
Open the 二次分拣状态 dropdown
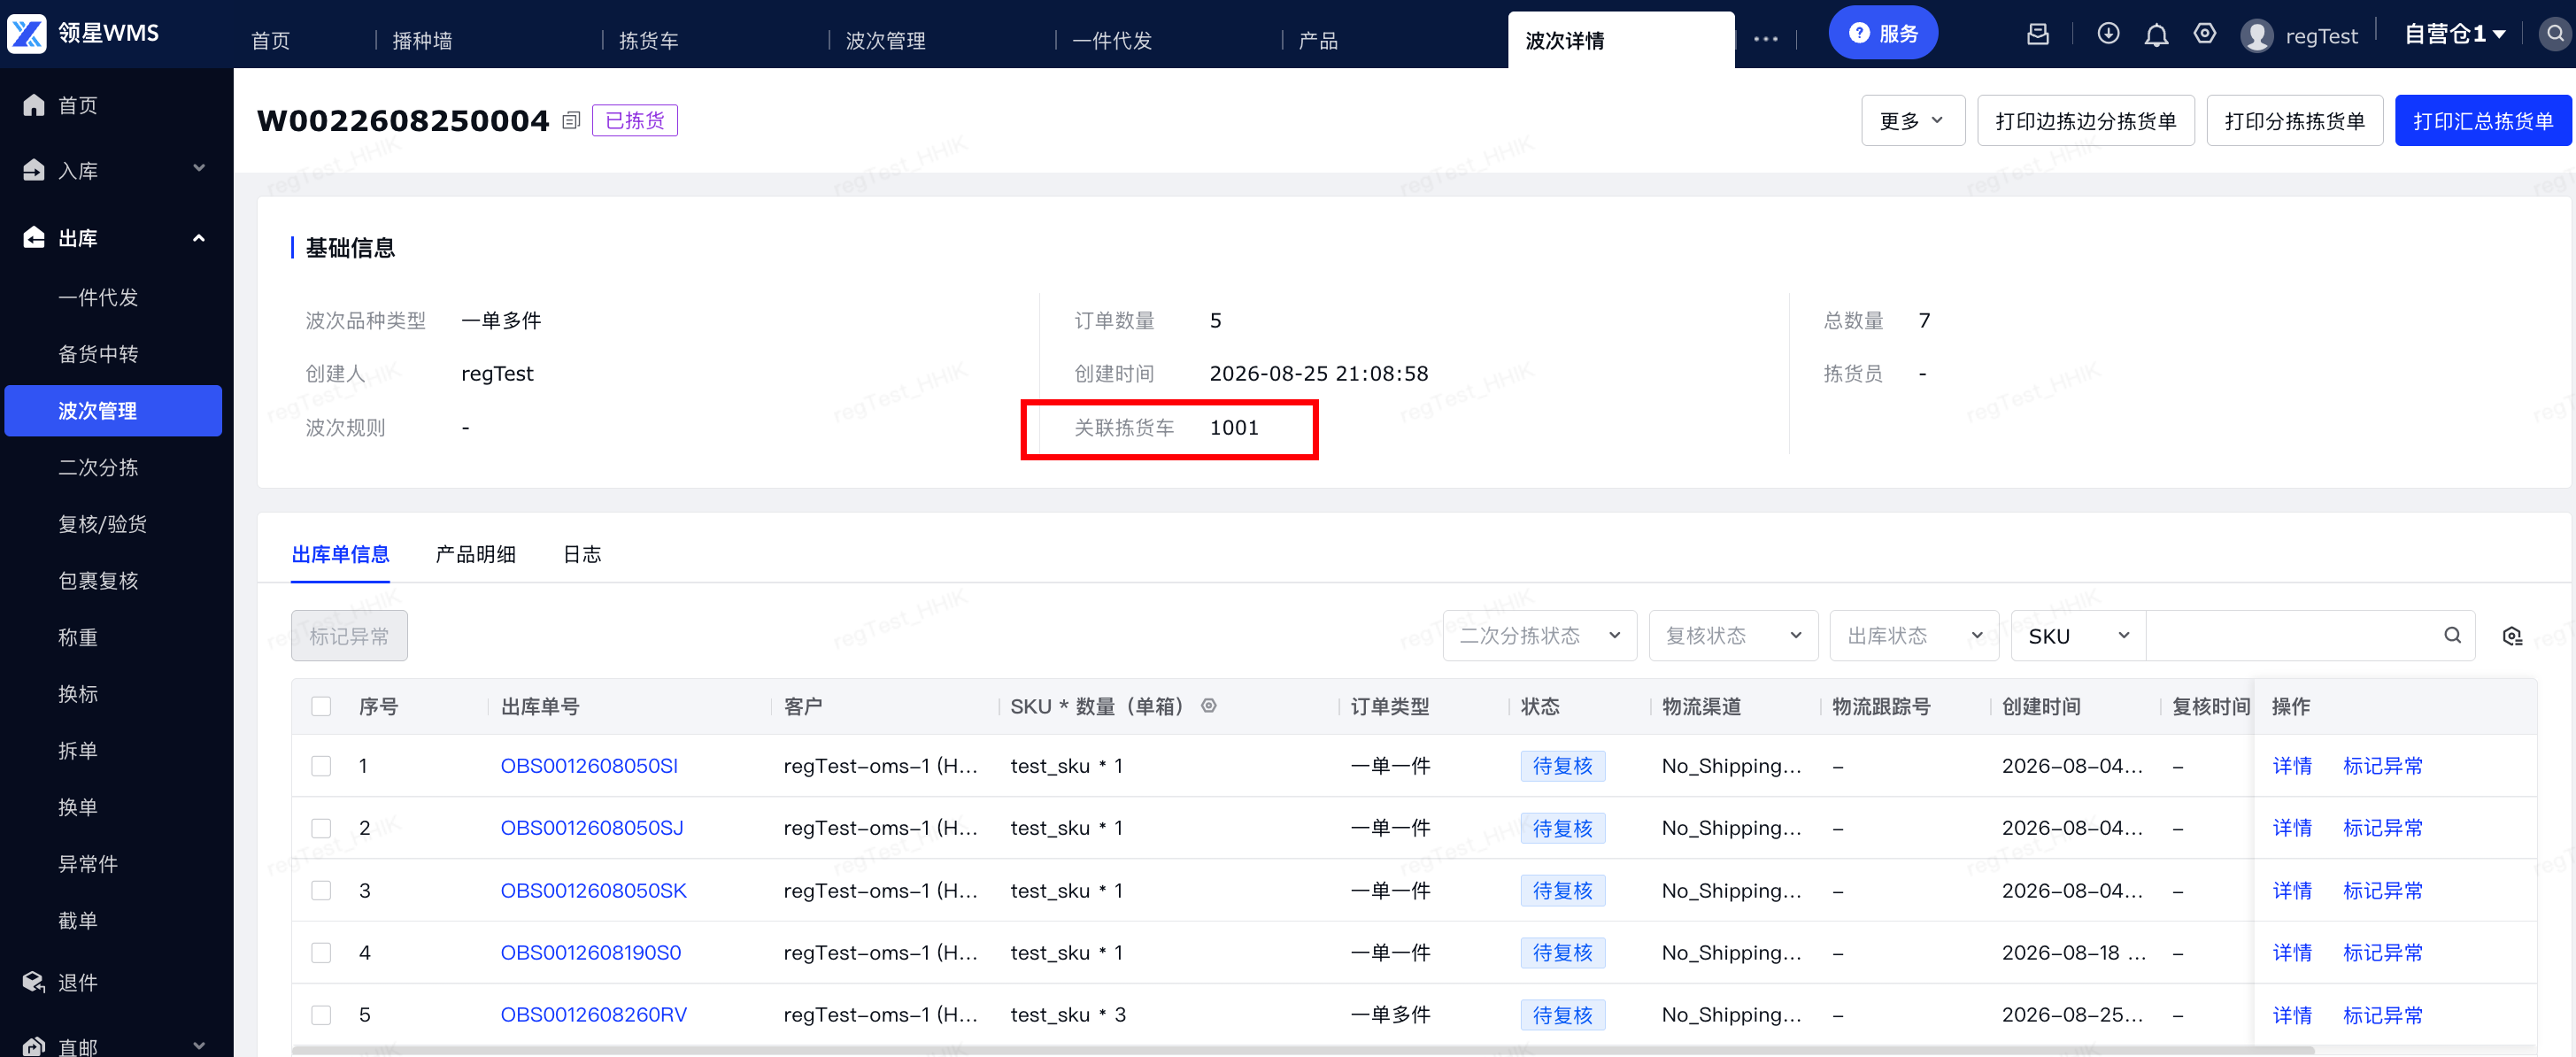[1539, 636]
